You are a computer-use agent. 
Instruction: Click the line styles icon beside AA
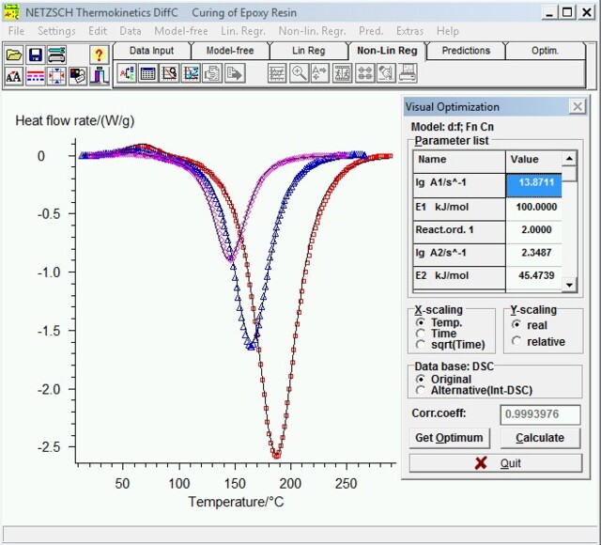pyautogui.click(x=35, y=76)
